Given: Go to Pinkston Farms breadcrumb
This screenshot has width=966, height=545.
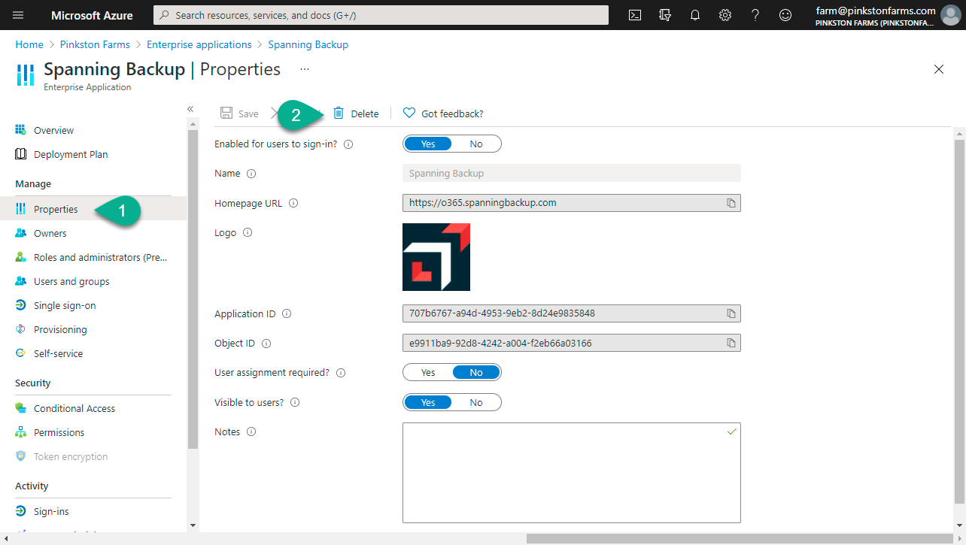Looking at the screenshot, I should coord(95,44).
